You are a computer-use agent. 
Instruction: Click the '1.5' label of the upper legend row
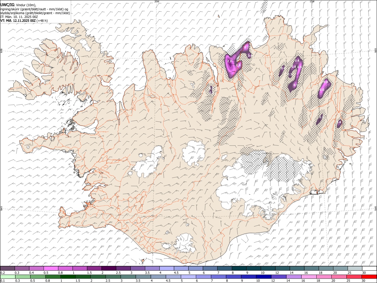tap(89, 273)
